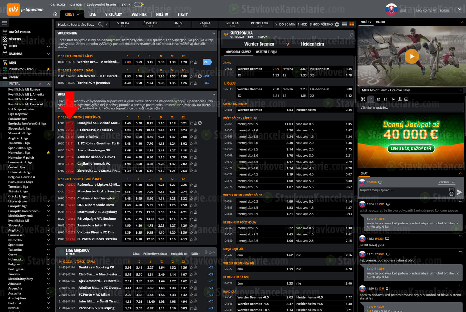Select the DNES 1.10 day
This screenshot has width=466, height=312.
(178, 24)
